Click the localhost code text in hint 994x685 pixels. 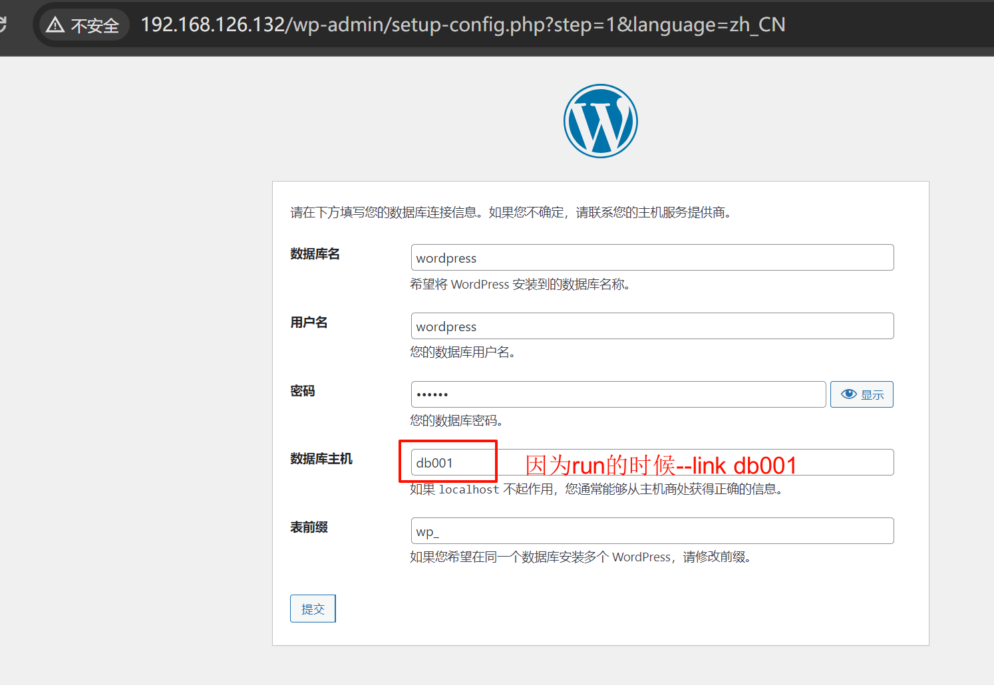pos(468,489)
